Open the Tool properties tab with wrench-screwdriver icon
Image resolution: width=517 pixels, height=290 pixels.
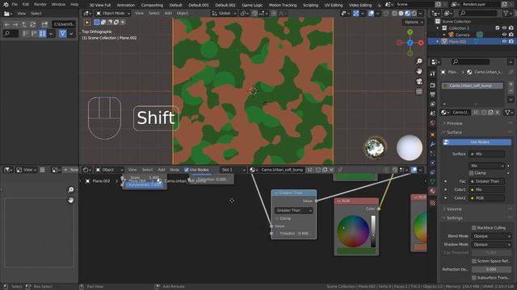[x=432, y=73]
